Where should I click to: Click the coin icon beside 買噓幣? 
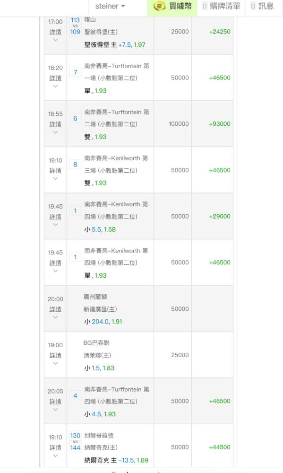click(159, 6)
